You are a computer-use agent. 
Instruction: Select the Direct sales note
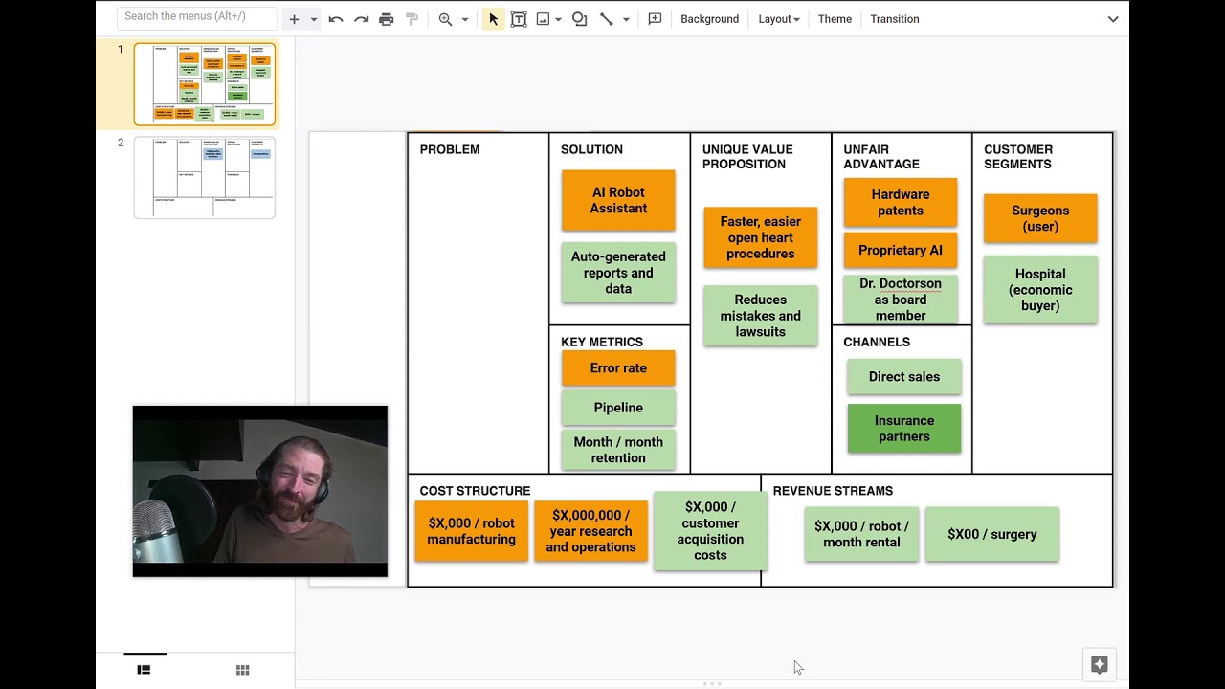point(904,377)
